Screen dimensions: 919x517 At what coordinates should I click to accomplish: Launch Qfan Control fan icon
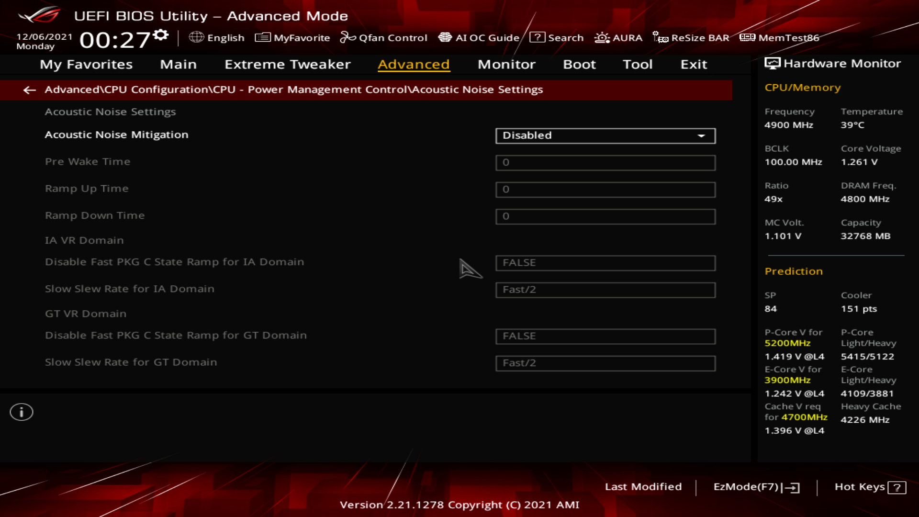347,37
